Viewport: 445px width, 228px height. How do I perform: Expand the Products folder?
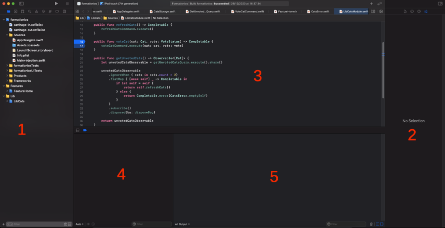coord(7,76)
